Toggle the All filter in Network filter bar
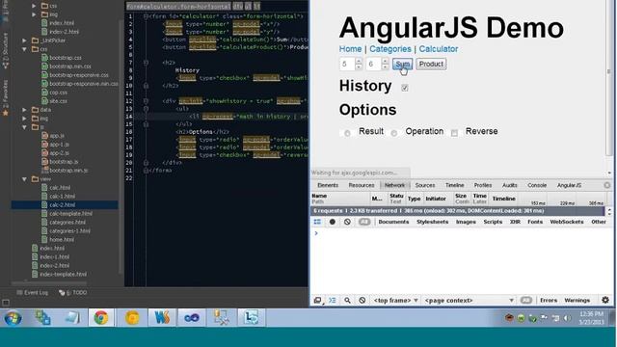This screenshot has height=347, width=617. pyautogui.click(x=364, y=222)
